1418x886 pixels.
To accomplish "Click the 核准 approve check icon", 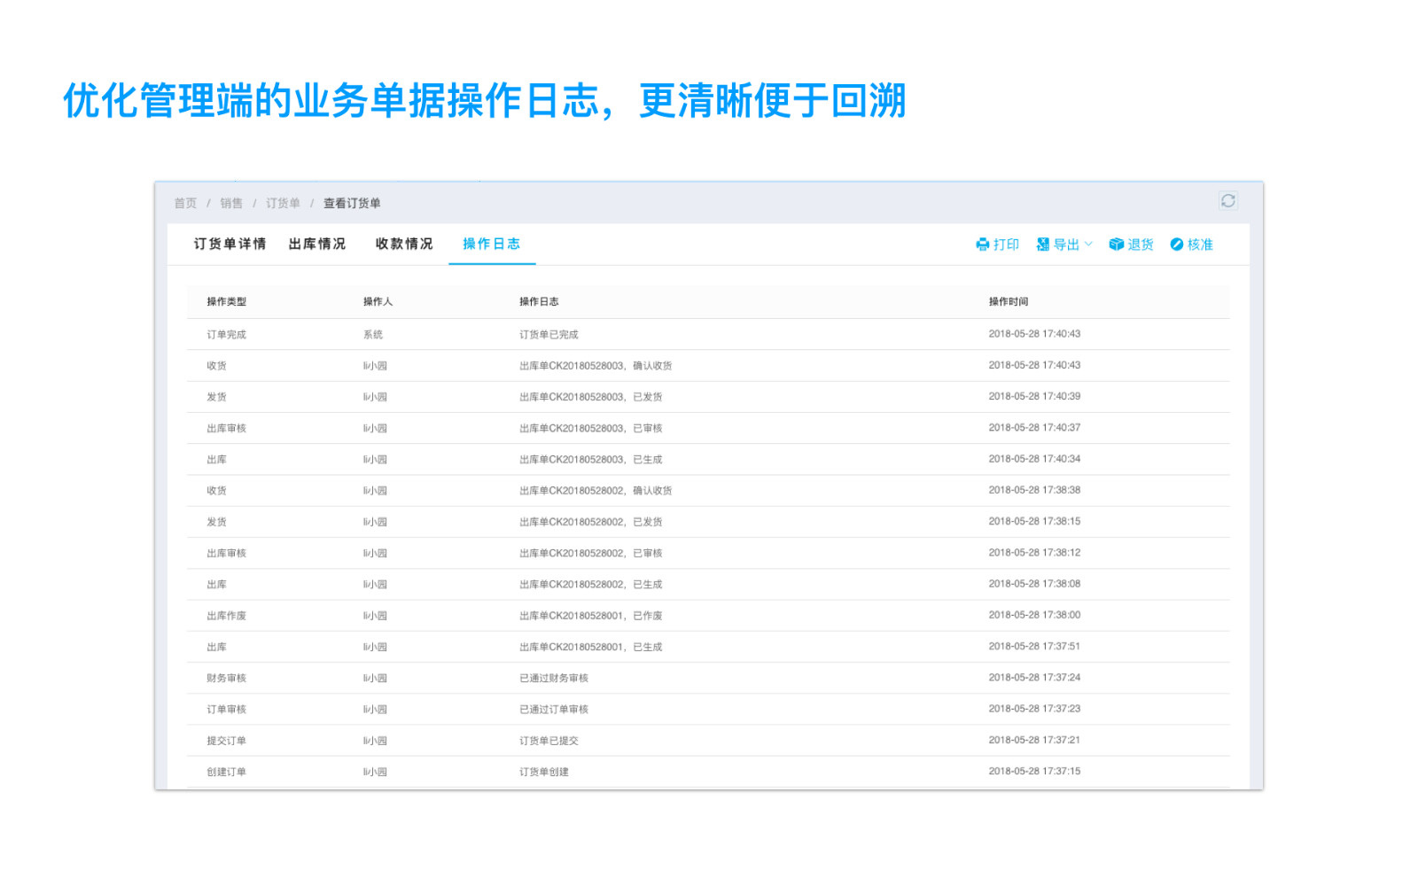I will coord(1176,245).
